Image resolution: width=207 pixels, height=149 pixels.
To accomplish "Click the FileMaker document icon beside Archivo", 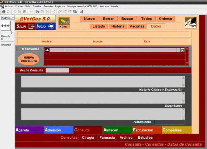I will (x=2, y=6).
